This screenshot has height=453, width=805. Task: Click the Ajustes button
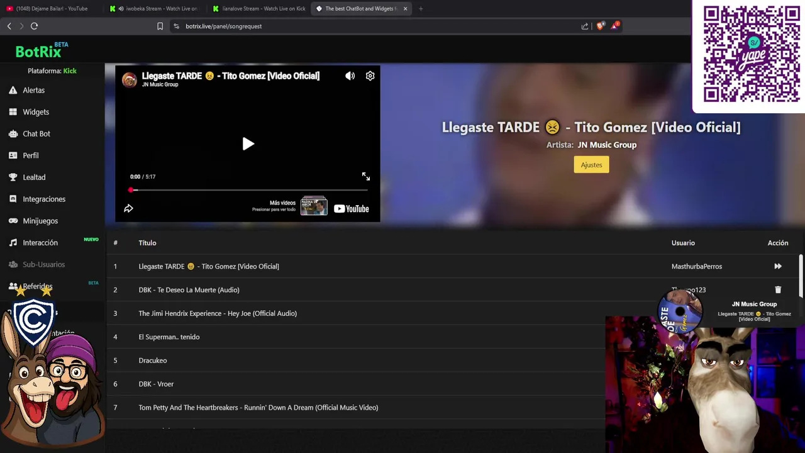[x=591, y=165]
